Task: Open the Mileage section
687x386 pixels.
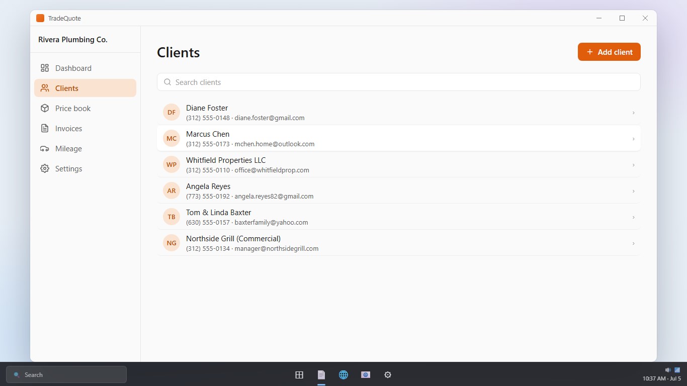Action: [x=85, y=148]
